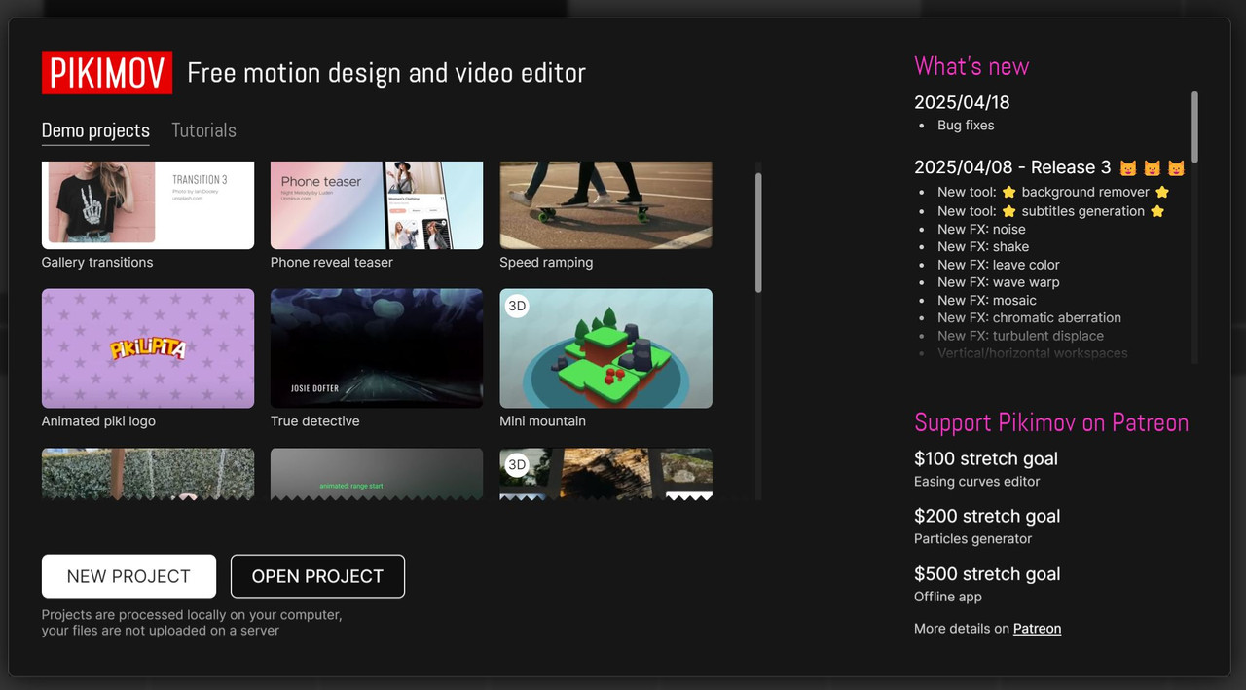Click the OPEN PROJECT button

click(317, 576)
